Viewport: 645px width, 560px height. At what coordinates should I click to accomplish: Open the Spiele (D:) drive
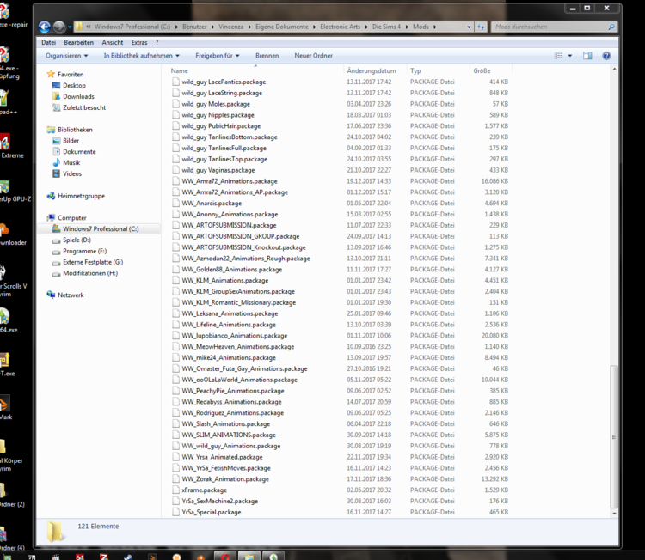point(77,240)
